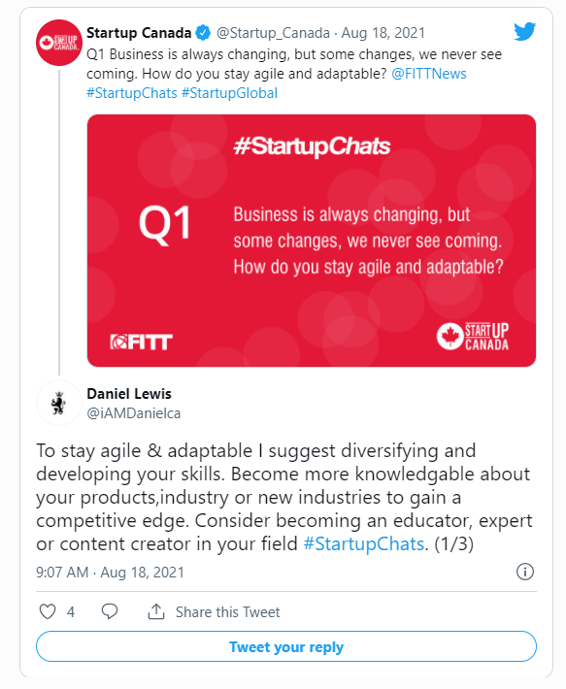The width and height of the screenshot is (566, 689).
Task: Click the reply speech bubble icon
Action: tap(110, 611)
